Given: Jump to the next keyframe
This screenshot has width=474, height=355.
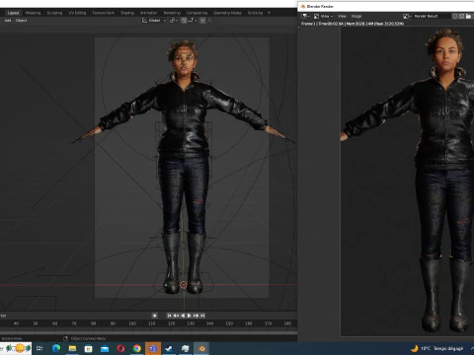Looking at the screenshot, I should coord(196,316).
